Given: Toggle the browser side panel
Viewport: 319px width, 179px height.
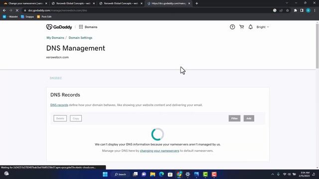Looking at the screenshot, I should coord(302,10).
